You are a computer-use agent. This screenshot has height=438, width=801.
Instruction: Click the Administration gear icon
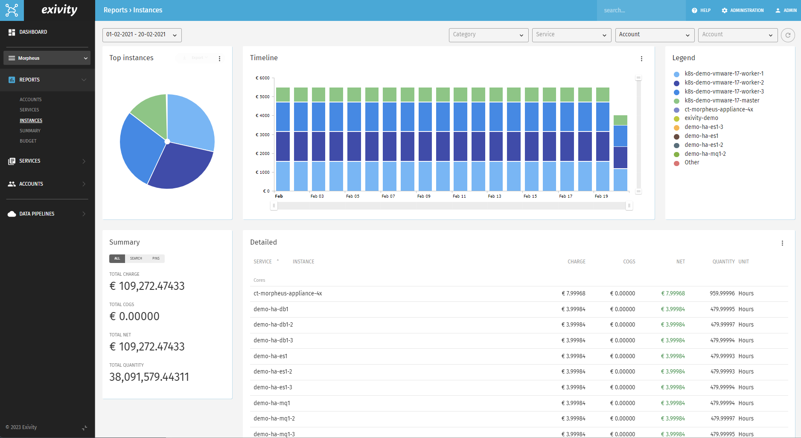(725, 10)
